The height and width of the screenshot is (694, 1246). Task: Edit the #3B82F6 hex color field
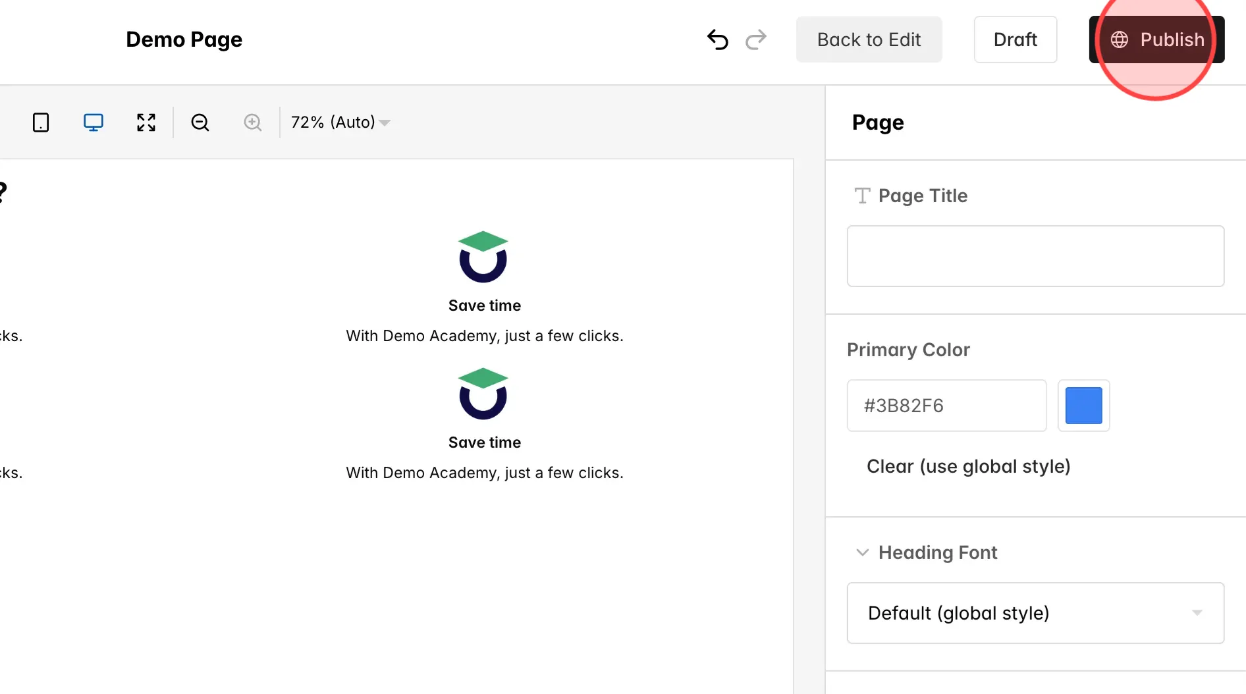[946, 406]
